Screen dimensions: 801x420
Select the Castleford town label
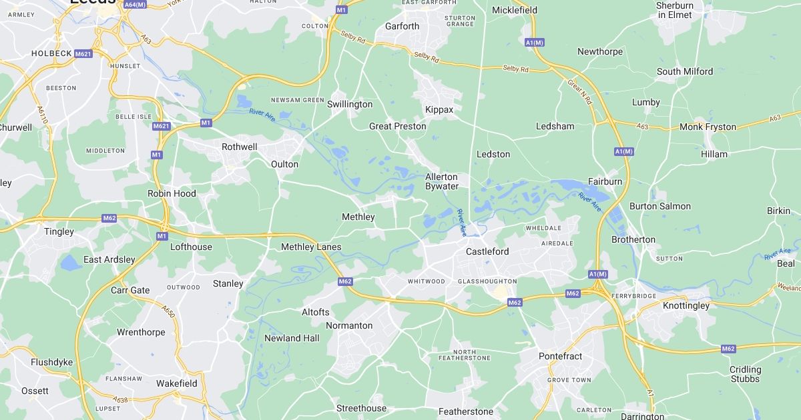487,252
